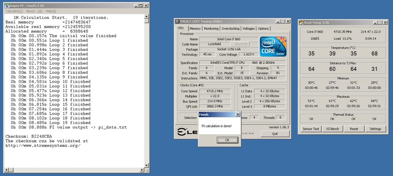Switch to the Monitoring tab in E-LEET
Viewport: 393px width, 176px height.
point(211,28)
